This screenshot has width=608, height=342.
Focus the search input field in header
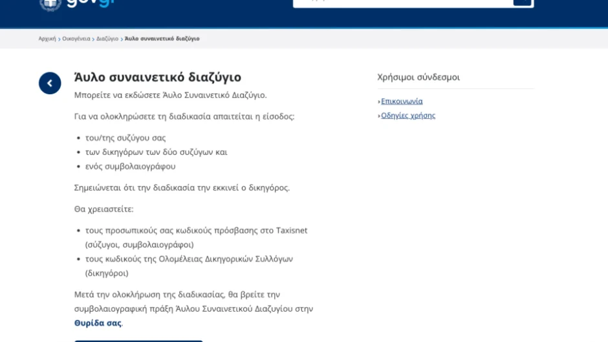(x=403, y=3)
